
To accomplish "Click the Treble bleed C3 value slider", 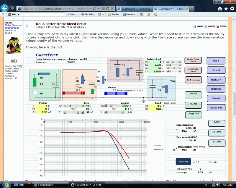I will click(x=174, y=62).
